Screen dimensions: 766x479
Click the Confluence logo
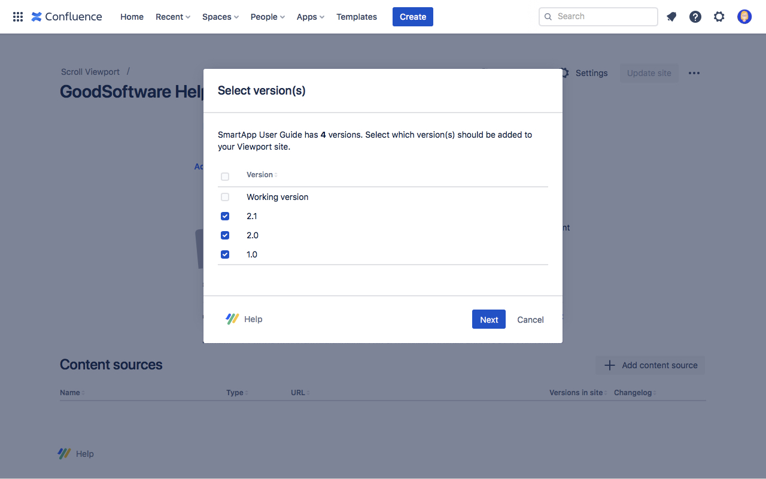click(x=67, y=17)
